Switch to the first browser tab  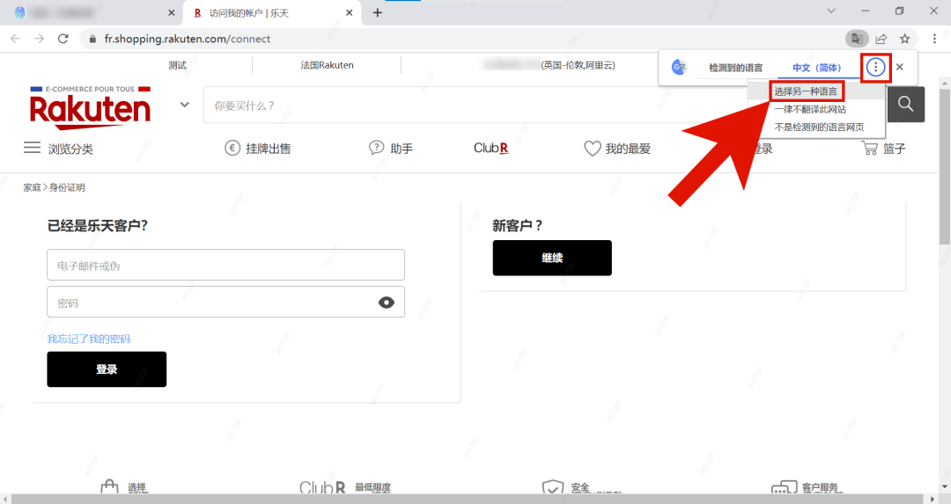91,12
